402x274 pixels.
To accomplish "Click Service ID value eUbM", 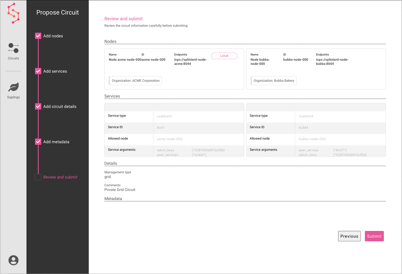I will [x=303, y=128].
